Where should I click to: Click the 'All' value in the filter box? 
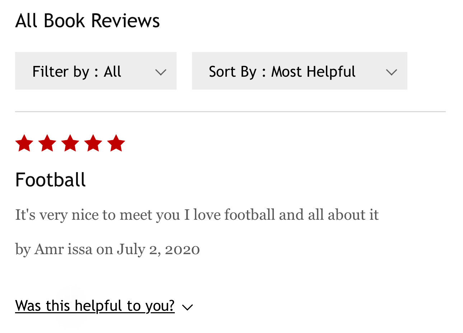[112, 72]
